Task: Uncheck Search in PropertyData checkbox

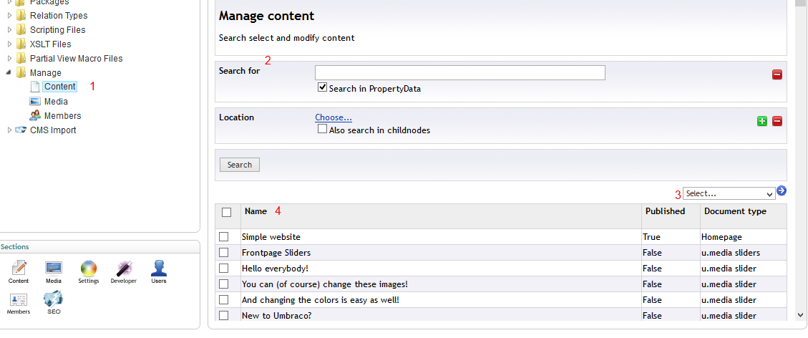Action: (x=322, y=87)
